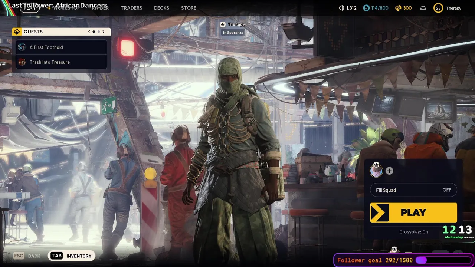Go to previous quests page arrow
475x267 pixels.
pyautogui.click(x=89, y=32)
